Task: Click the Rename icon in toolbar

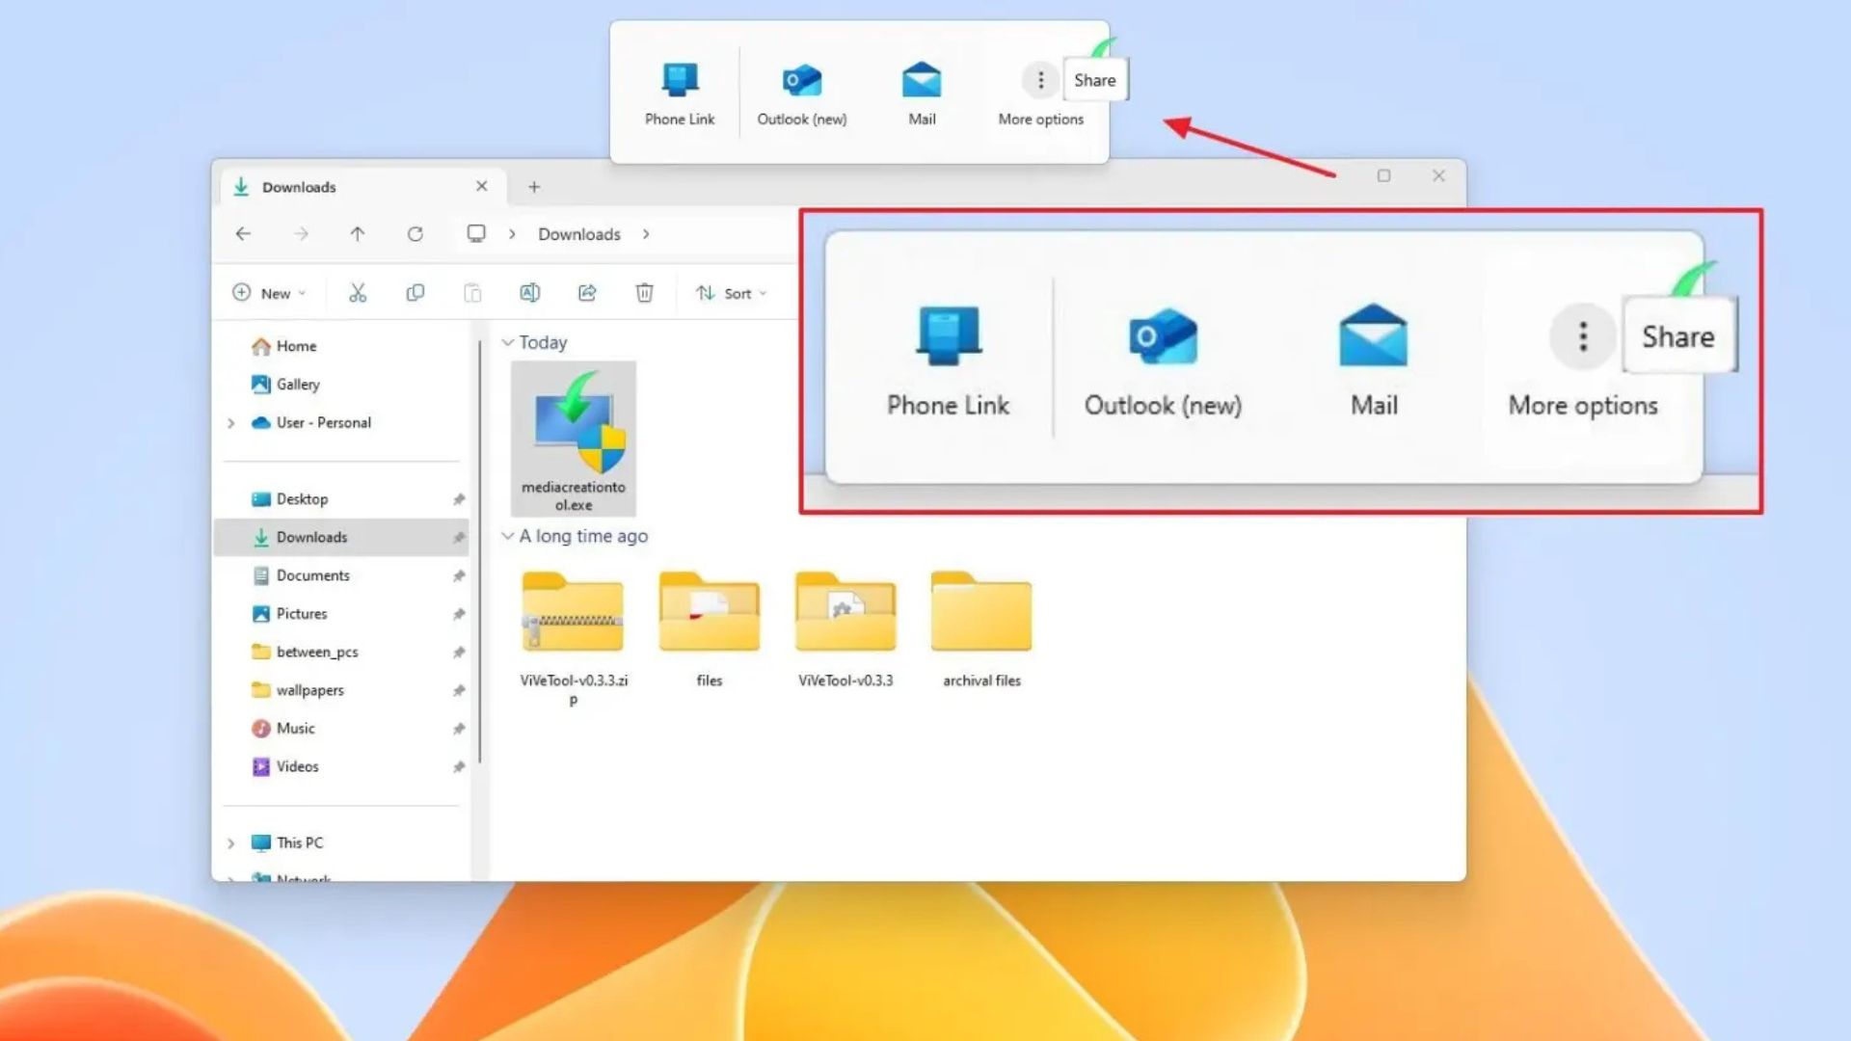Action: [529, 293]
